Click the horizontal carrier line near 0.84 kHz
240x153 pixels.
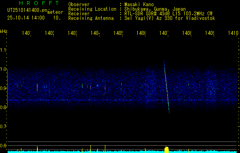tap(122, 100)
